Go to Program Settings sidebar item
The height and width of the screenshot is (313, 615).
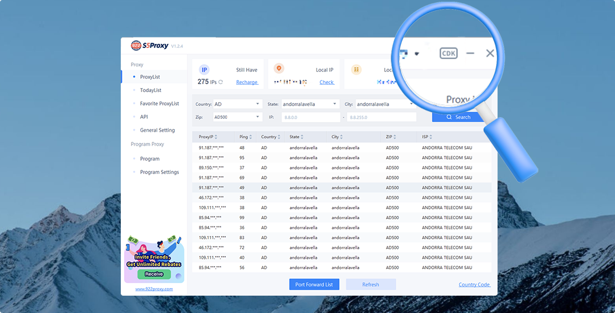(159, 172)
